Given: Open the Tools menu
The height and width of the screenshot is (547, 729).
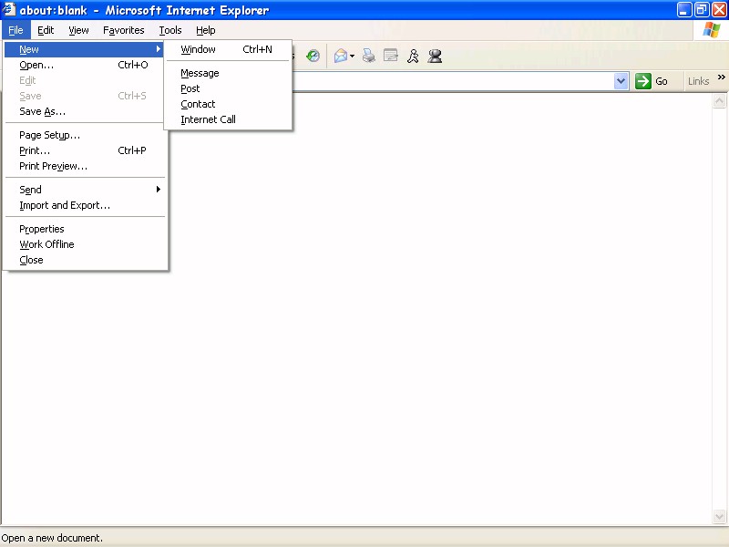Looking at the screenshot, I should click(170, 30).
